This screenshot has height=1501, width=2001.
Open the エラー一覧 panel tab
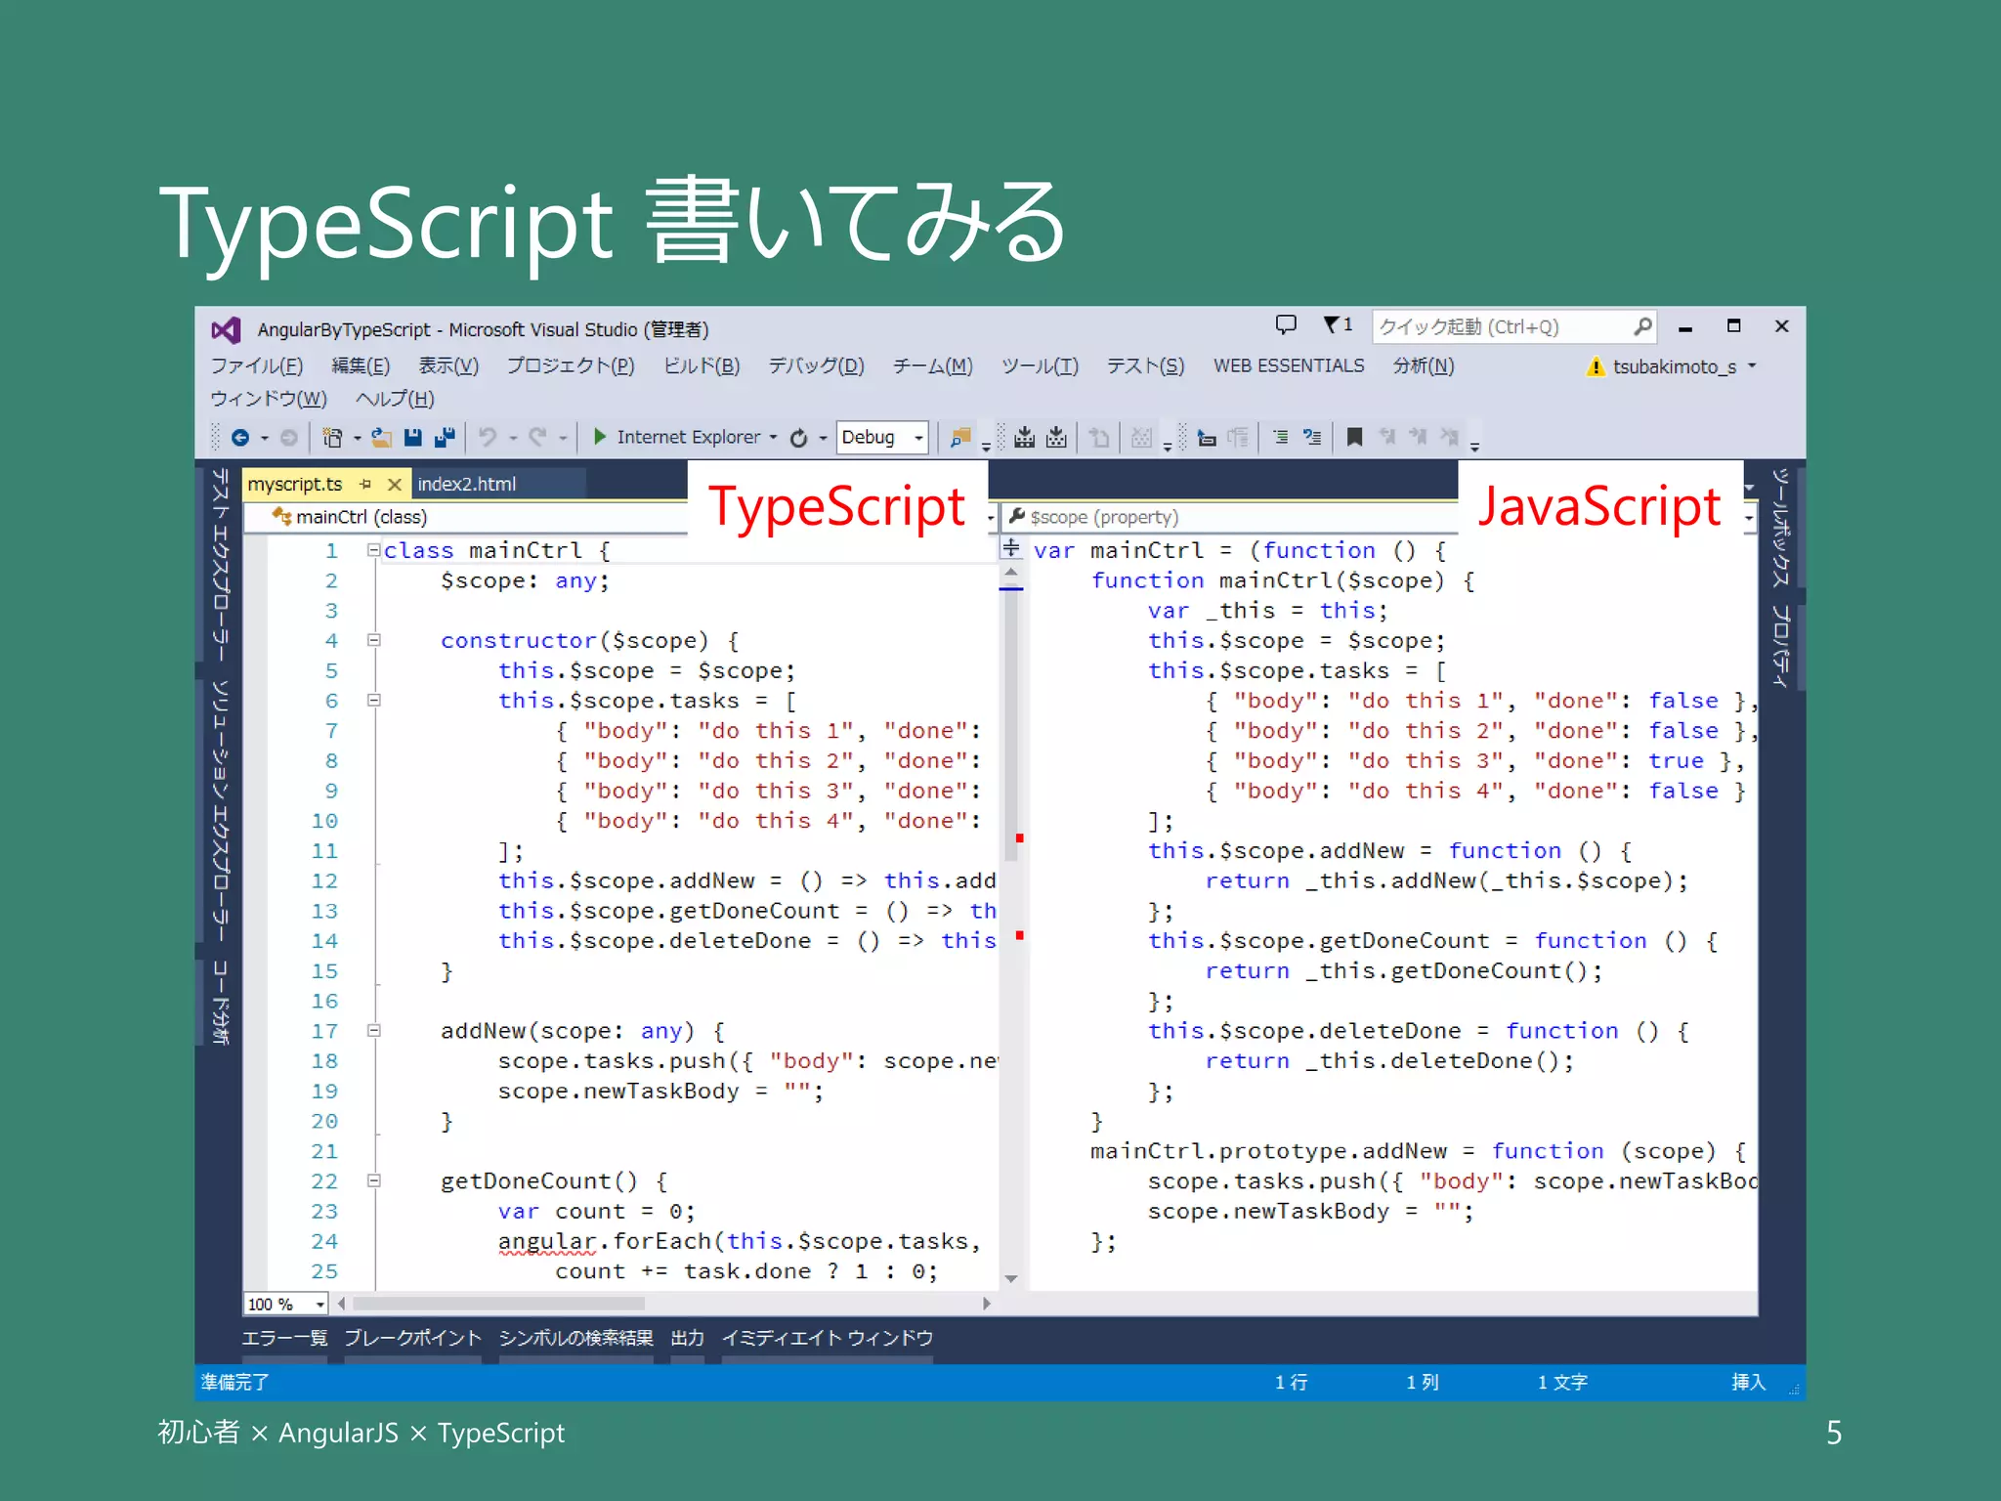(x=284, y=1338)
